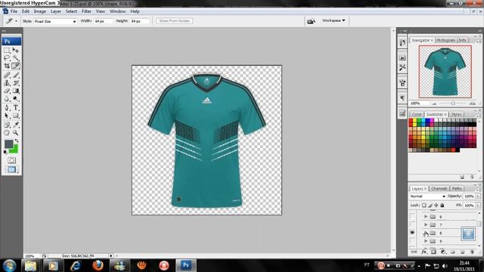484x272 pixels.
Task: Expand layer group 7
Action: tap(426, 224)
